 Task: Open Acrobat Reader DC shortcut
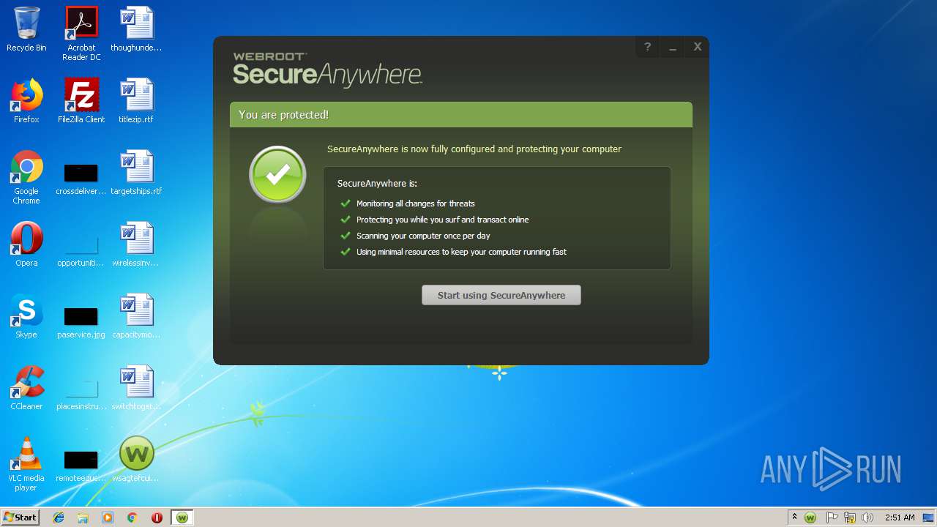81,34
